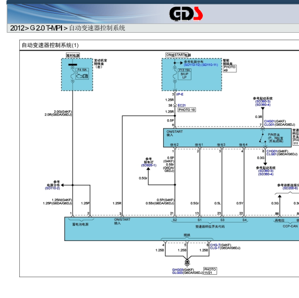Open CLG01 connector link at pin 7
The image size is (299, 298).
coord(269,124)
